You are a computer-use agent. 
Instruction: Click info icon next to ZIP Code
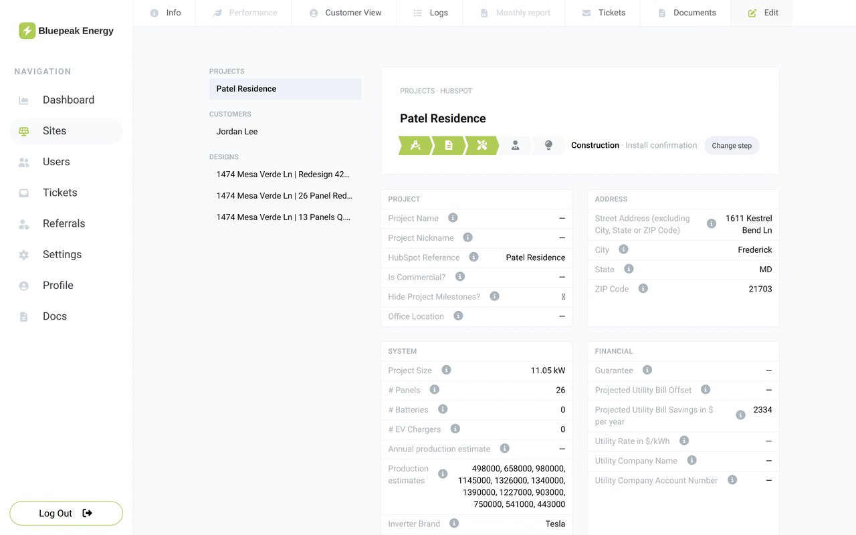coord(643,289)
